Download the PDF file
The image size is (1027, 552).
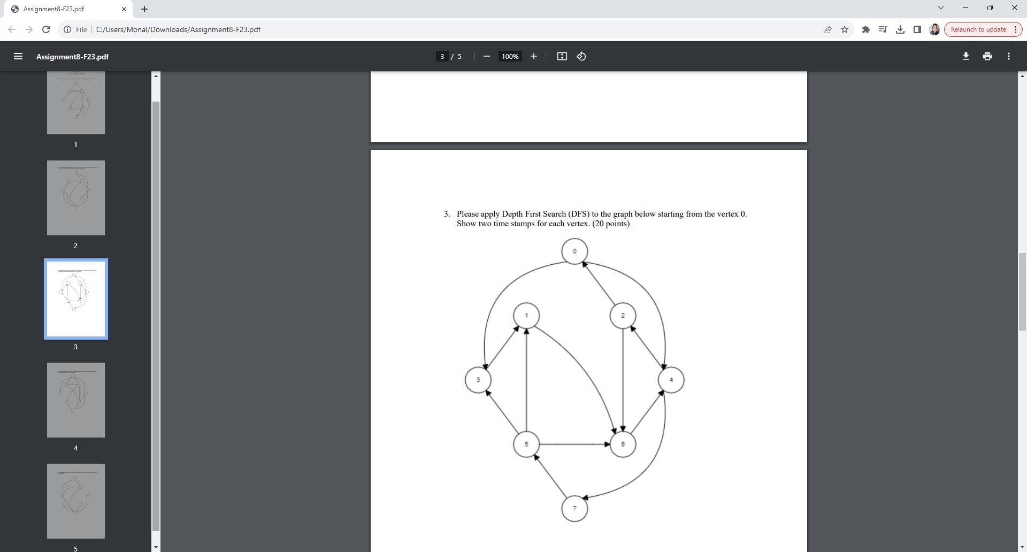(x=966, y=56)
